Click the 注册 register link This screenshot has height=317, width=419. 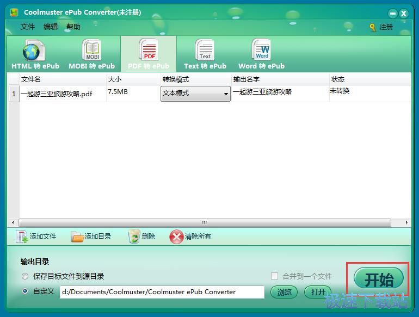386,27
